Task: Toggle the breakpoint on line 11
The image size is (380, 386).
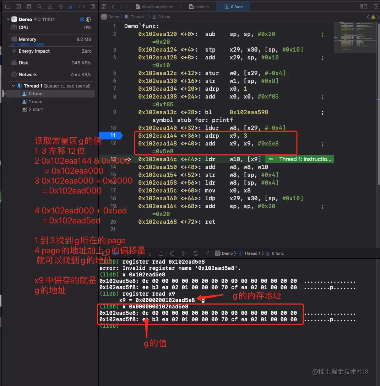Action: click(x=110, y=136)
